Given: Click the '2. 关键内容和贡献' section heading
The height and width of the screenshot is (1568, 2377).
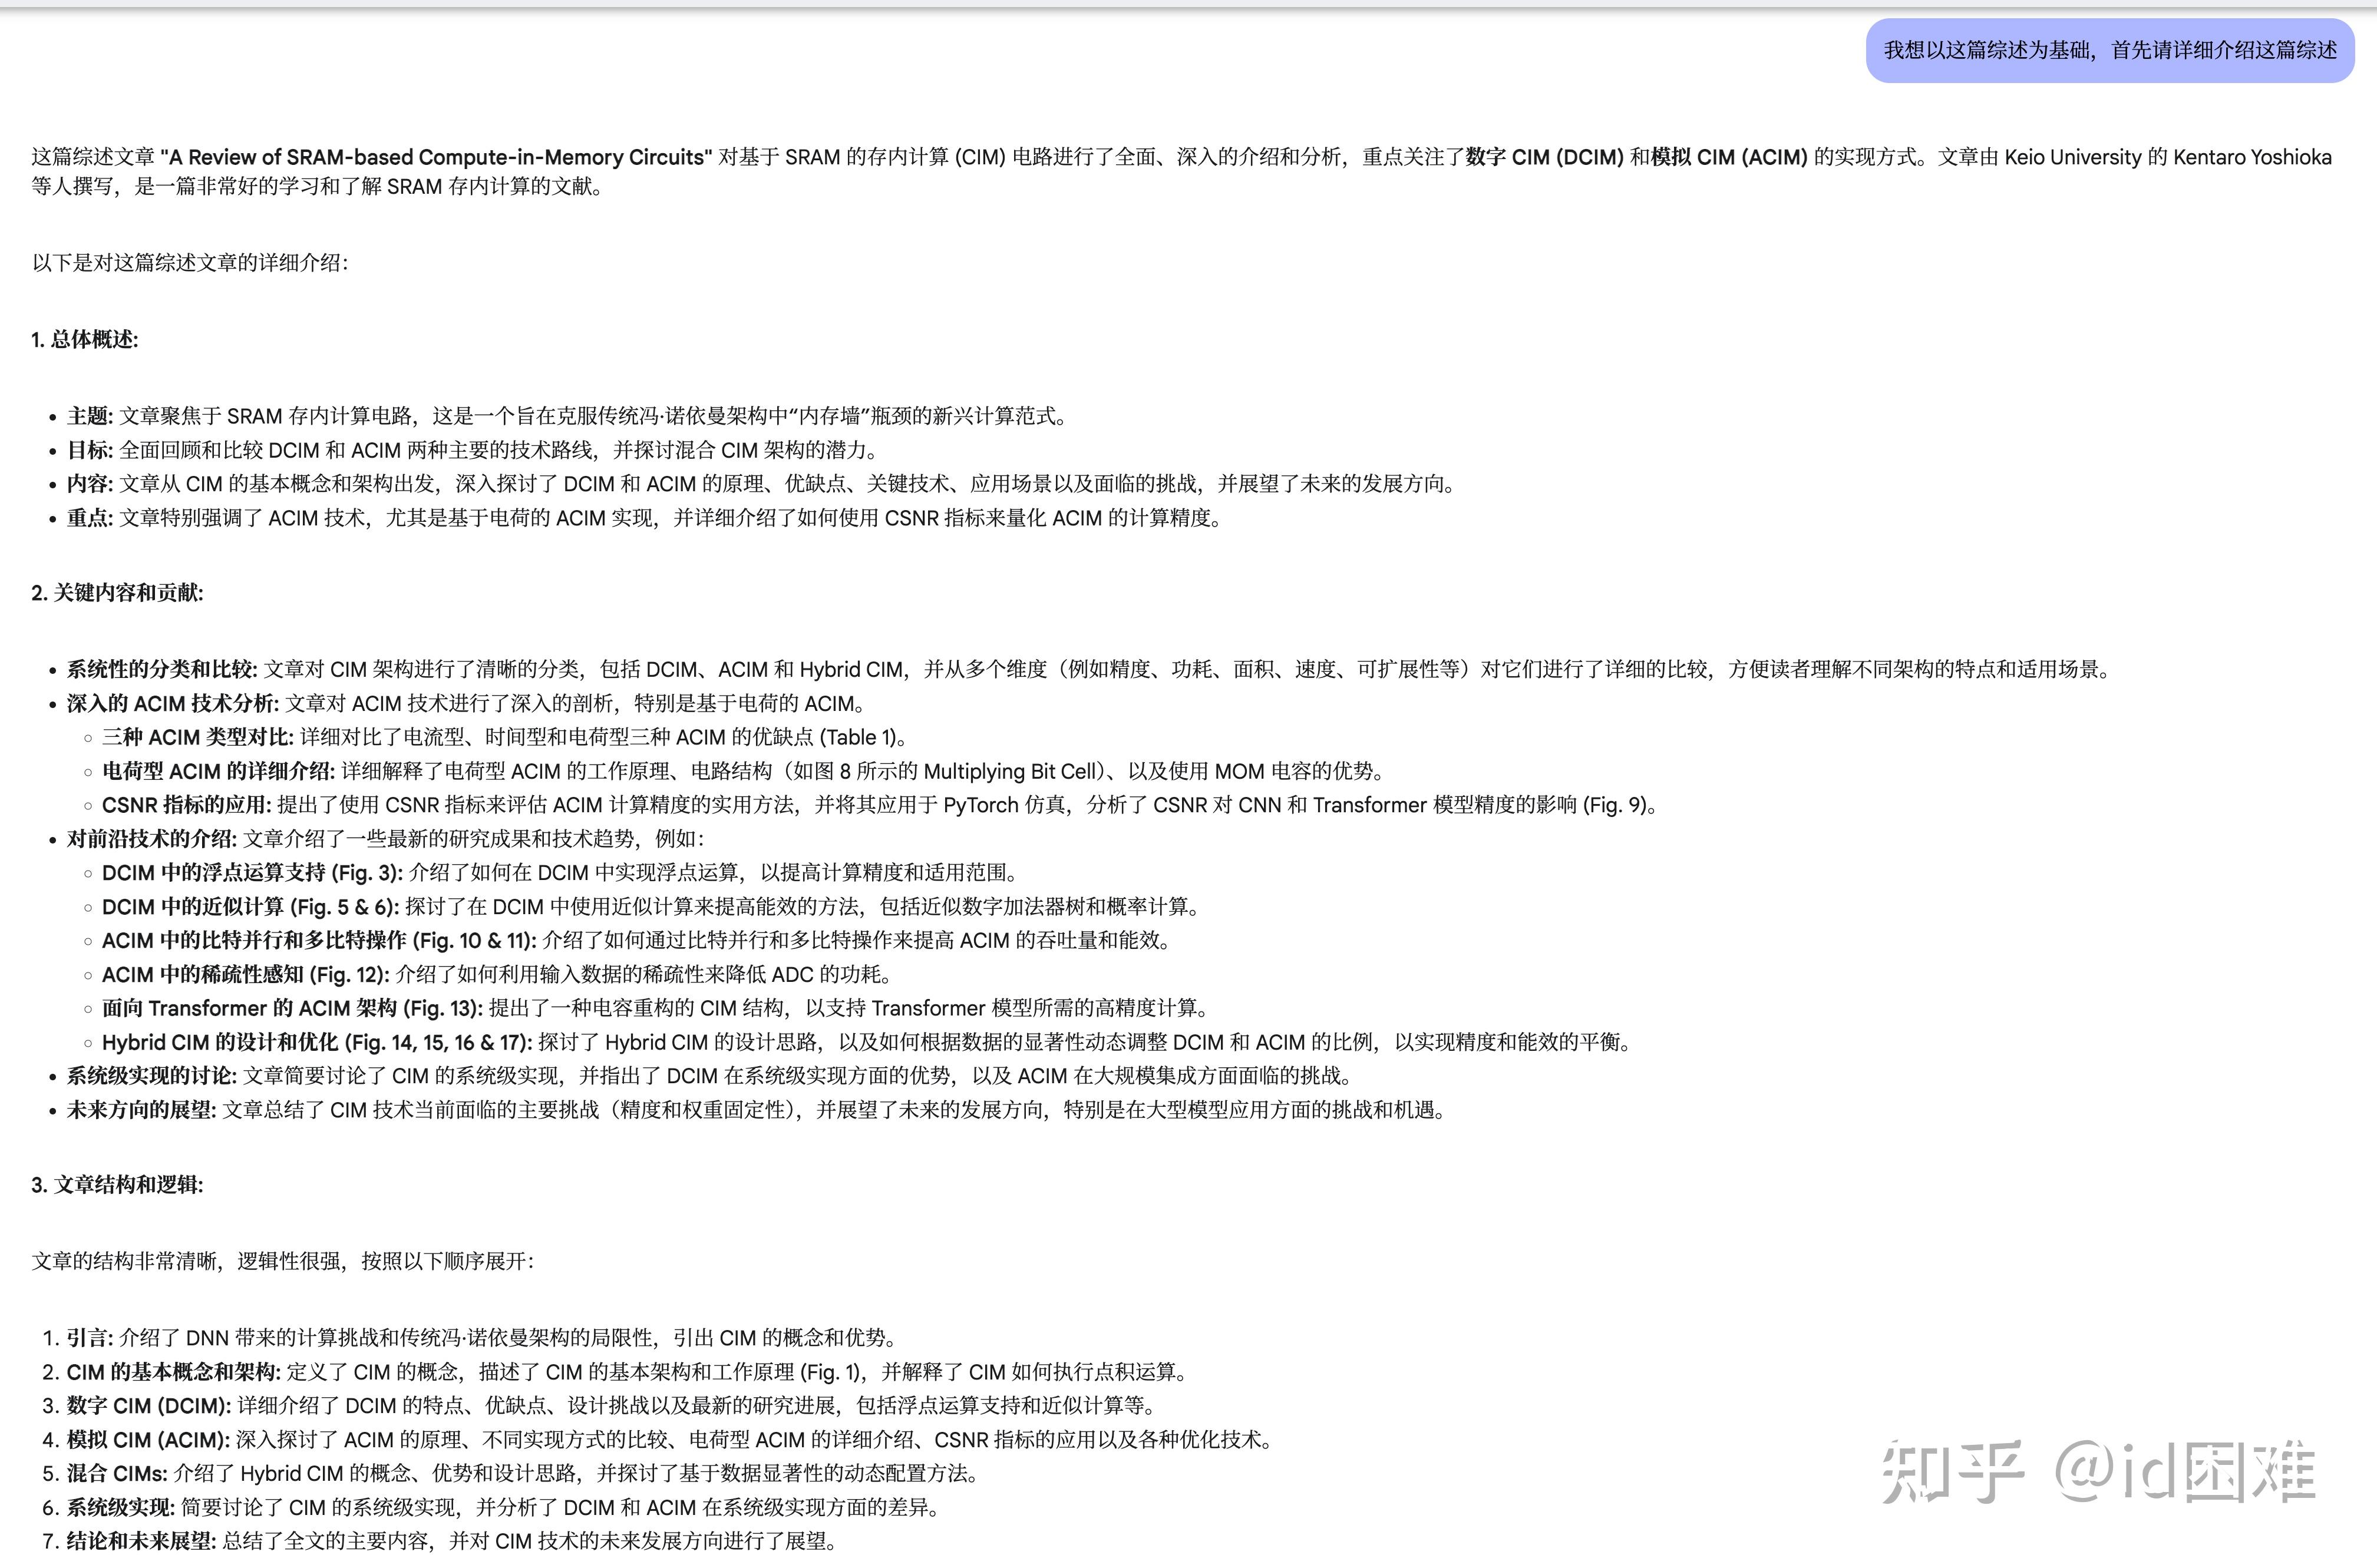Looking at the screenshot, I should click(117, 593).
